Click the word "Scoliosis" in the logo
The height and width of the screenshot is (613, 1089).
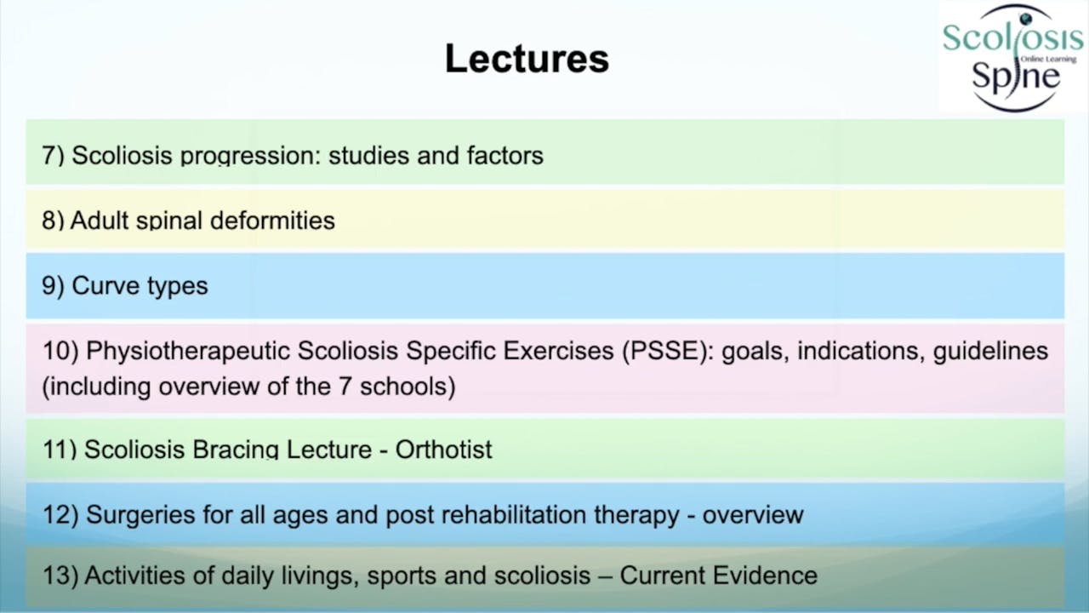[x=1014, y=36]
